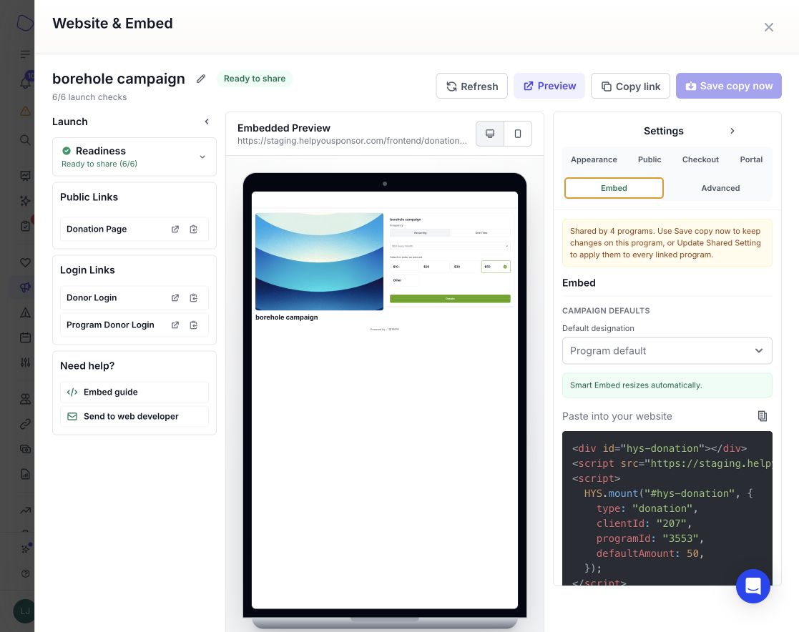799x632 pixels.
Task: Select the Embed tab
Action: click(614, 188)
